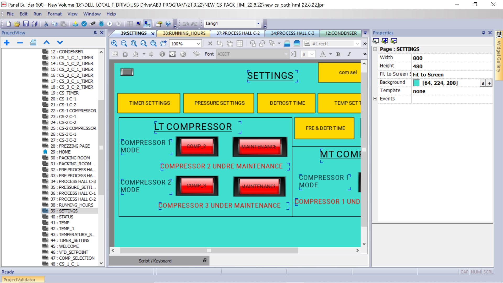Open the Lang1 language dropdown

(258, 24)
